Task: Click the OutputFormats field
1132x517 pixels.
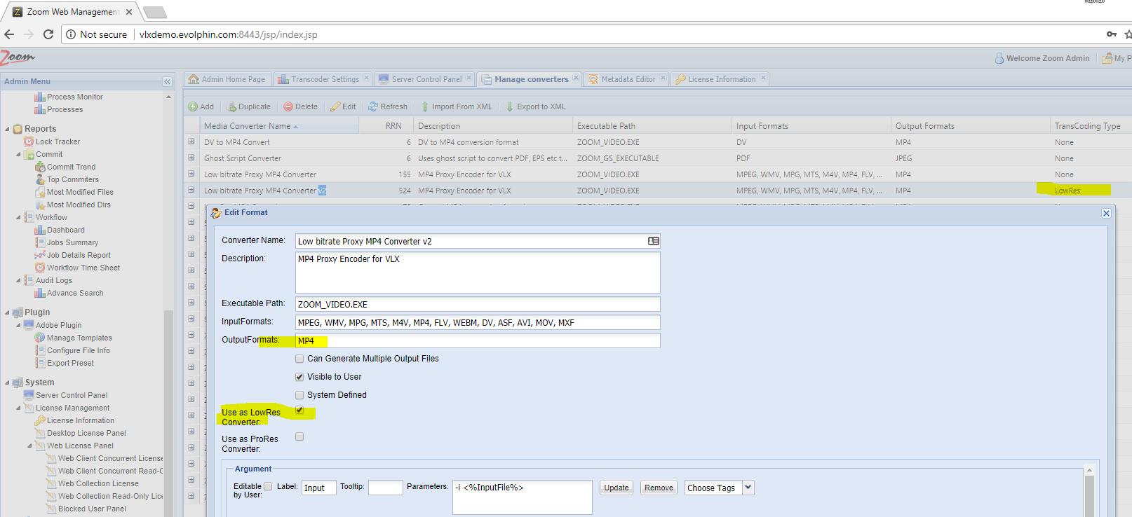Action: click(478, 340)
